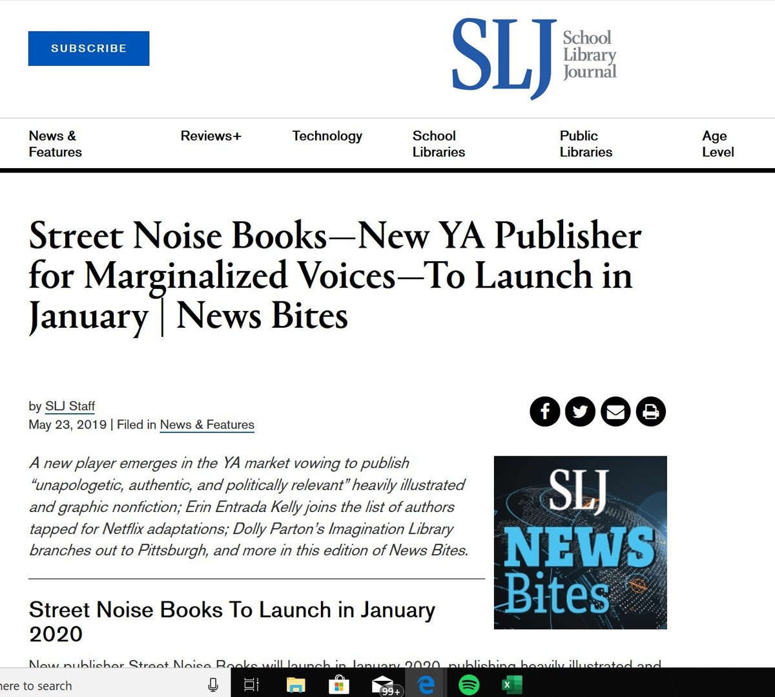Open Spotify from the taskbar
The image size is (775, 697).
coord(469,684)
